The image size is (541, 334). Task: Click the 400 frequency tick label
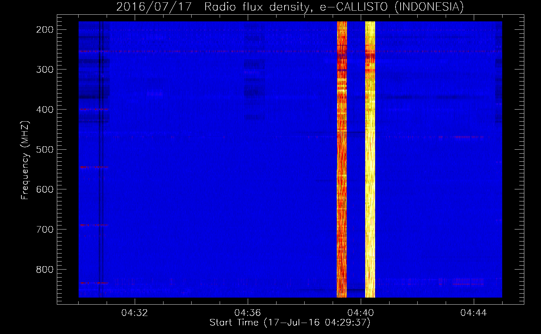coord(45,110)
